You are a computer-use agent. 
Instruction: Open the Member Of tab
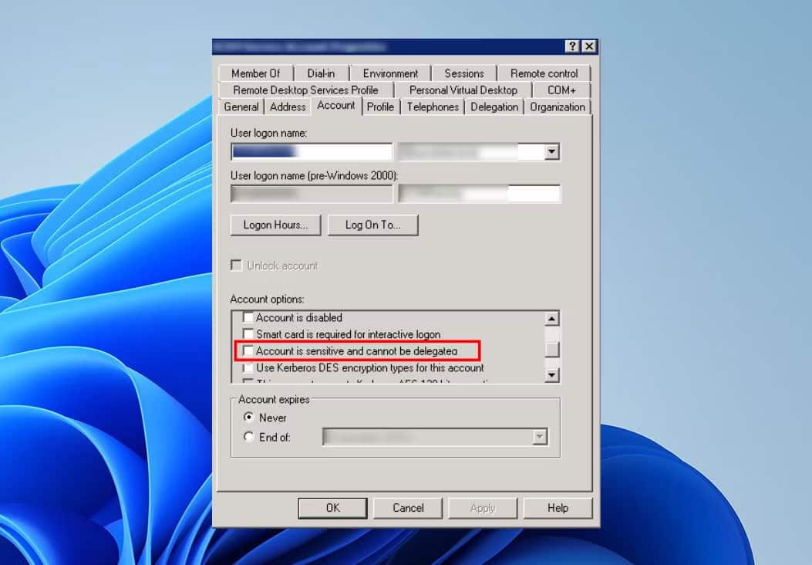(x=255, y=73)
